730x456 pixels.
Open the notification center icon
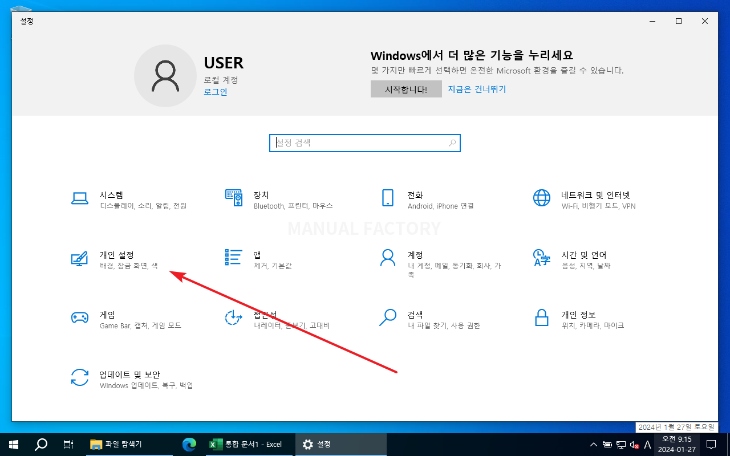pos(711,444)
